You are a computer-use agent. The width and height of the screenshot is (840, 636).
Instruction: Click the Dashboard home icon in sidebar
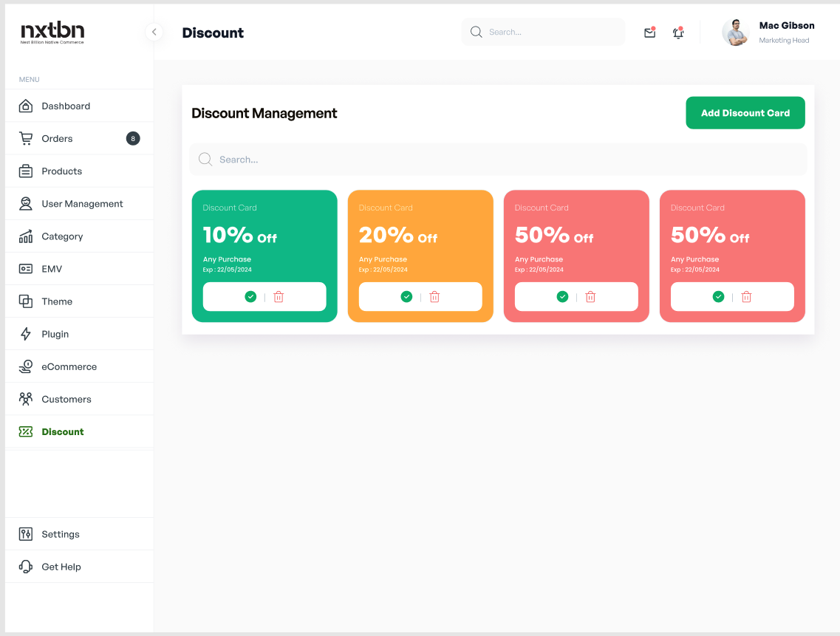(x=26, y=106)
